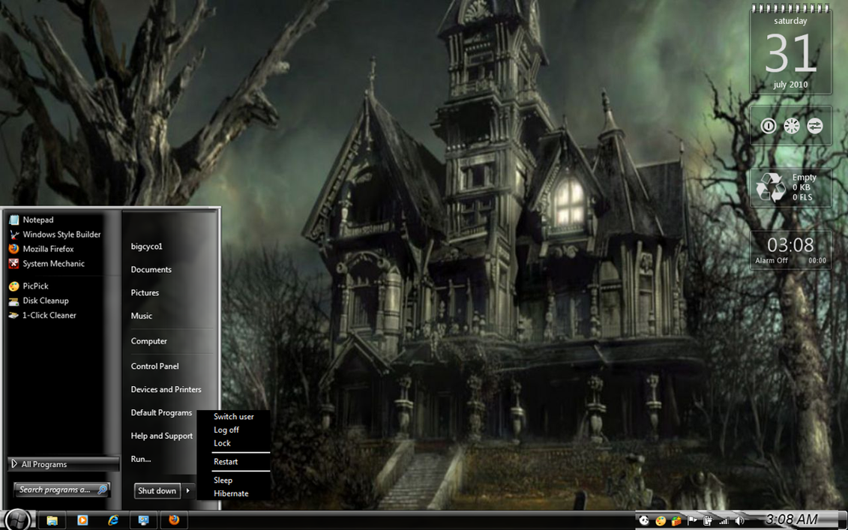Click the recycle bin desktop gadget
Screen dimensions: 848x530
[x=770, y=187]
